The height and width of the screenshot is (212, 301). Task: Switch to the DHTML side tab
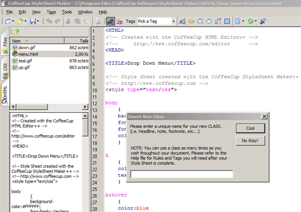(5, 95)
